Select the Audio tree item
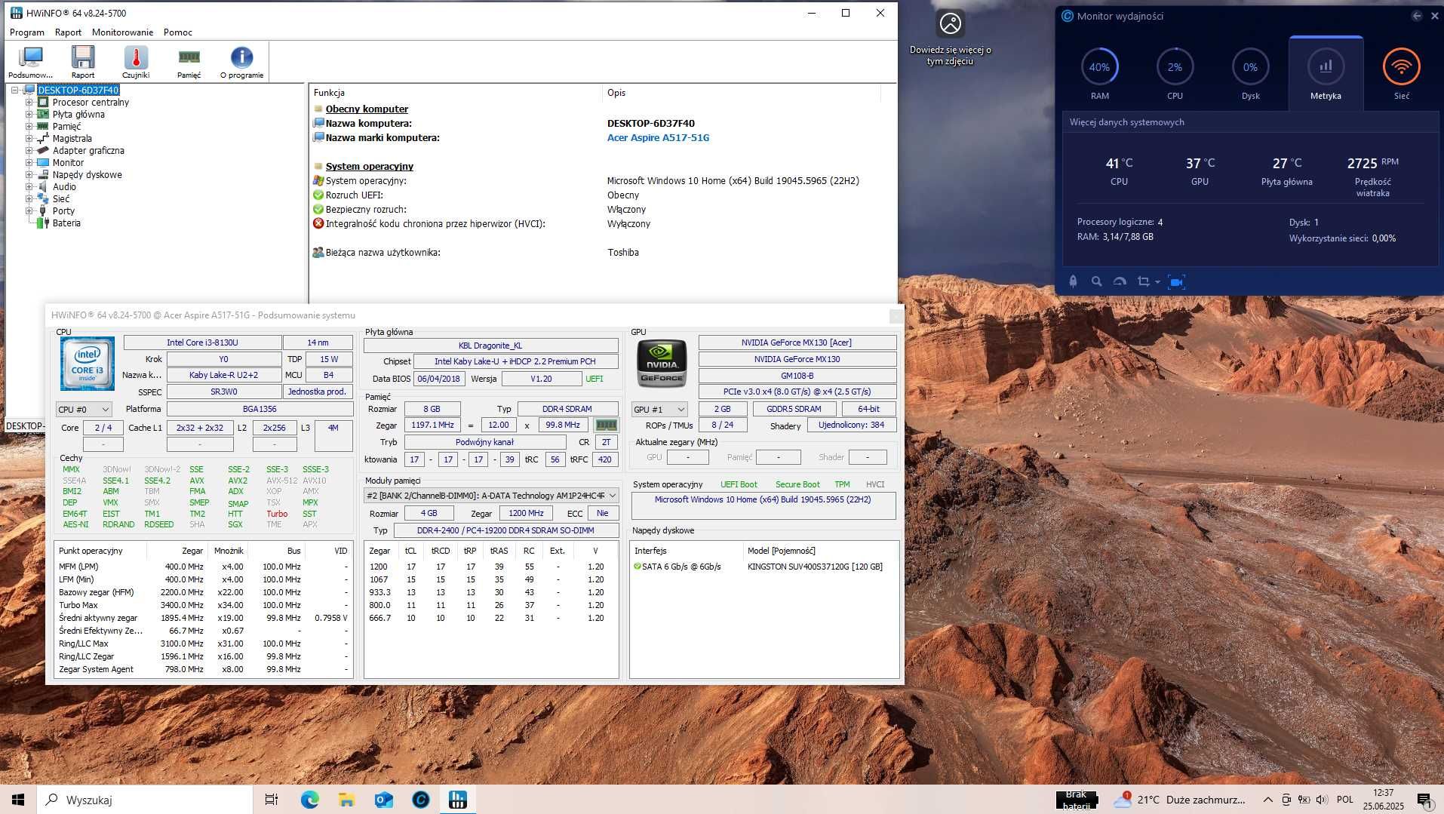The width and height of the screenshot is (1444, 814). point(64,186)
